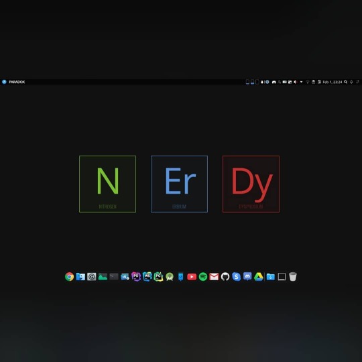Launch Visual Studio Code icon in dock

click(x=125, y=277)
